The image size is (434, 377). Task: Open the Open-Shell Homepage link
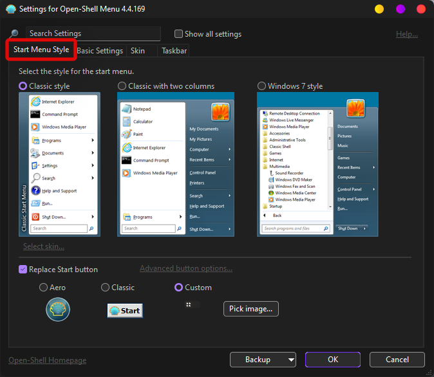[47, 360]
